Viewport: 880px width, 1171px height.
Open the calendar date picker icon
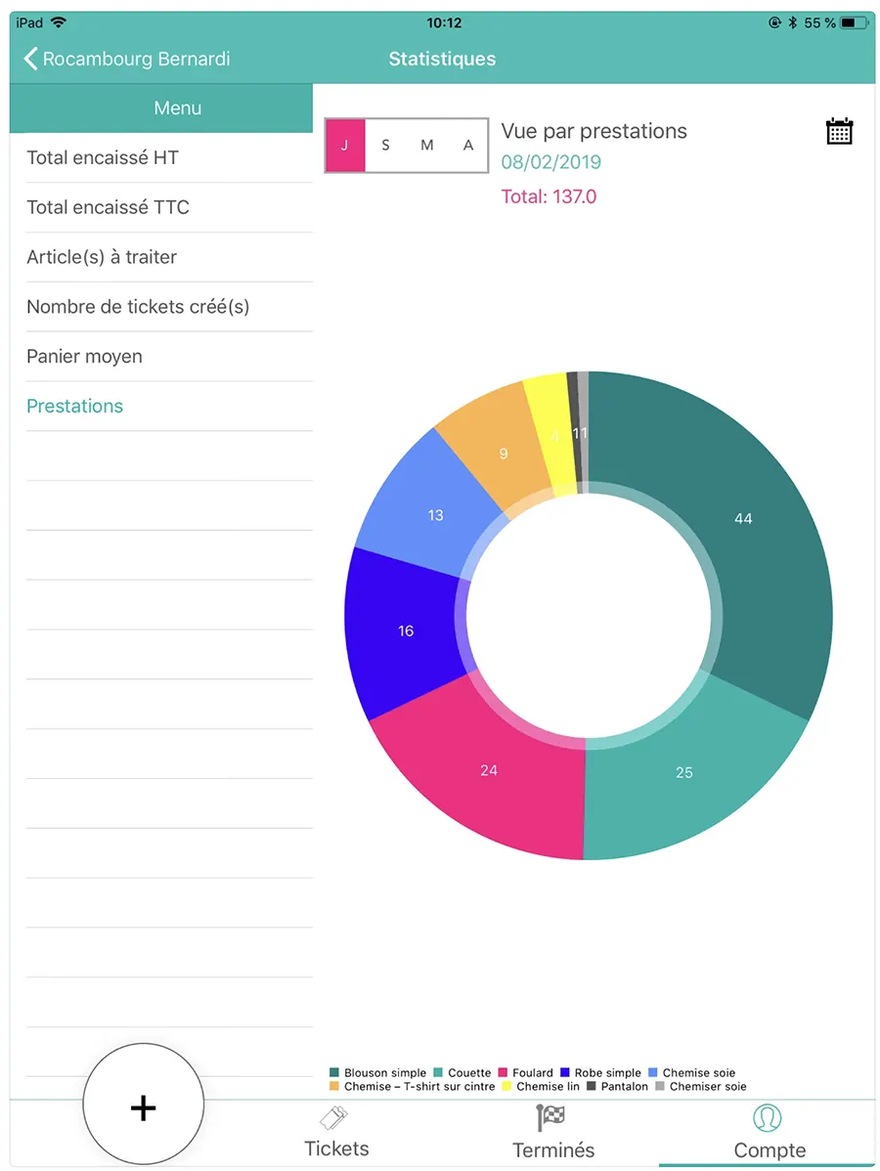(839, 132)
